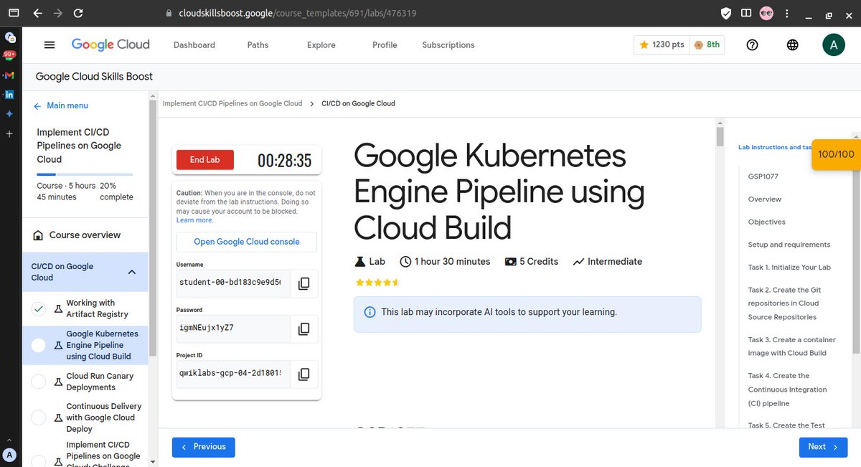Image resolution: width=861 pixels, height=467 pixels.
Task: Click breadcrumb Implement CI/CD Pipelines on Google Cloud
Action: click(232, 103)
